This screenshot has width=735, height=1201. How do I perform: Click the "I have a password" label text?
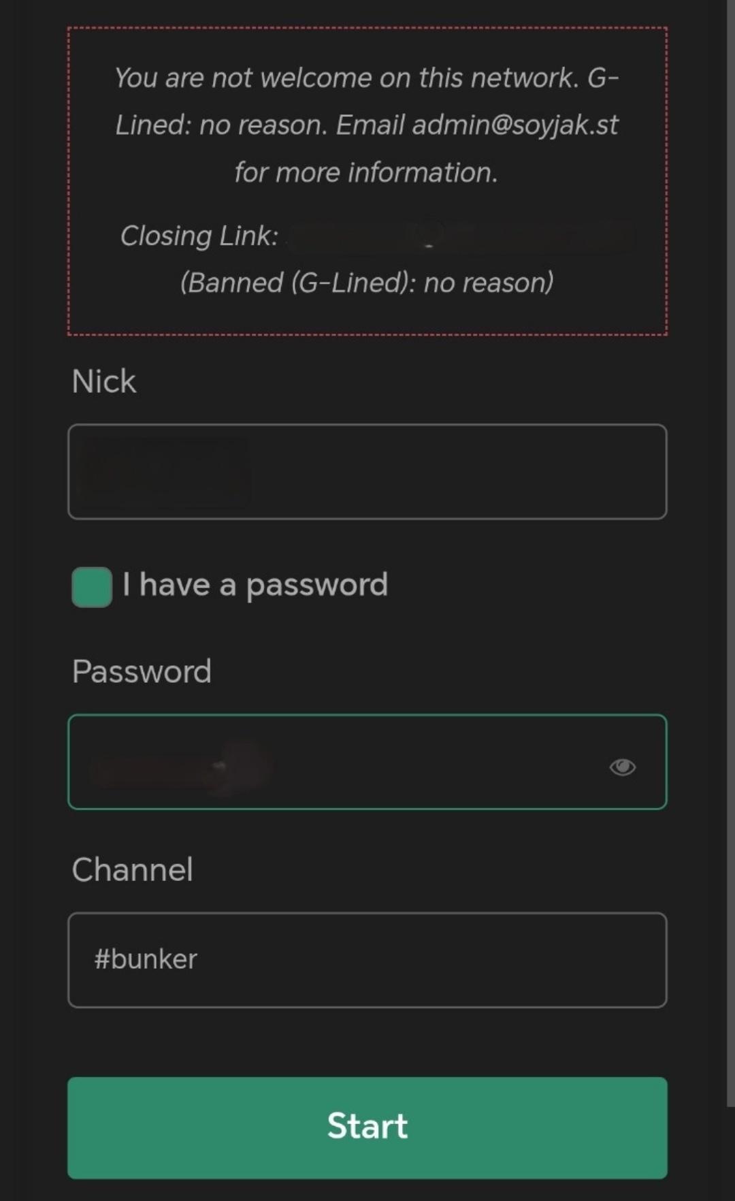tap(255, 585)
